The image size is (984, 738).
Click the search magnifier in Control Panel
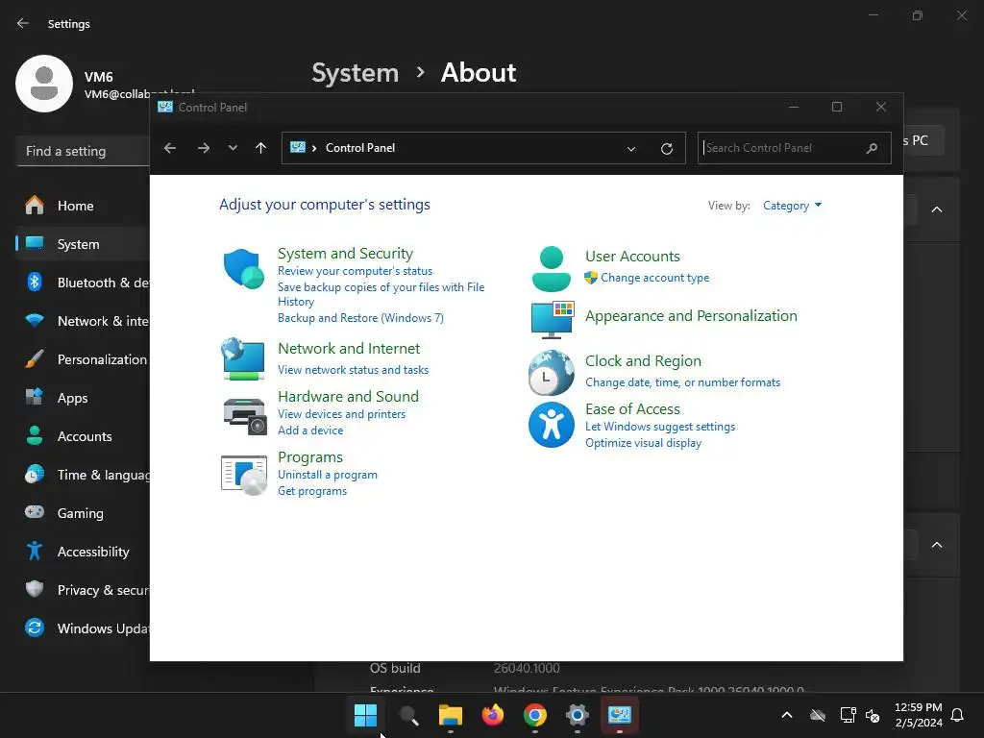click(x=872, y=148)
